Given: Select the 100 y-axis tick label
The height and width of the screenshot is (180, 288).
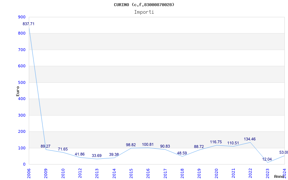Looking at the screenshot, I should click(x=22, y=148).
